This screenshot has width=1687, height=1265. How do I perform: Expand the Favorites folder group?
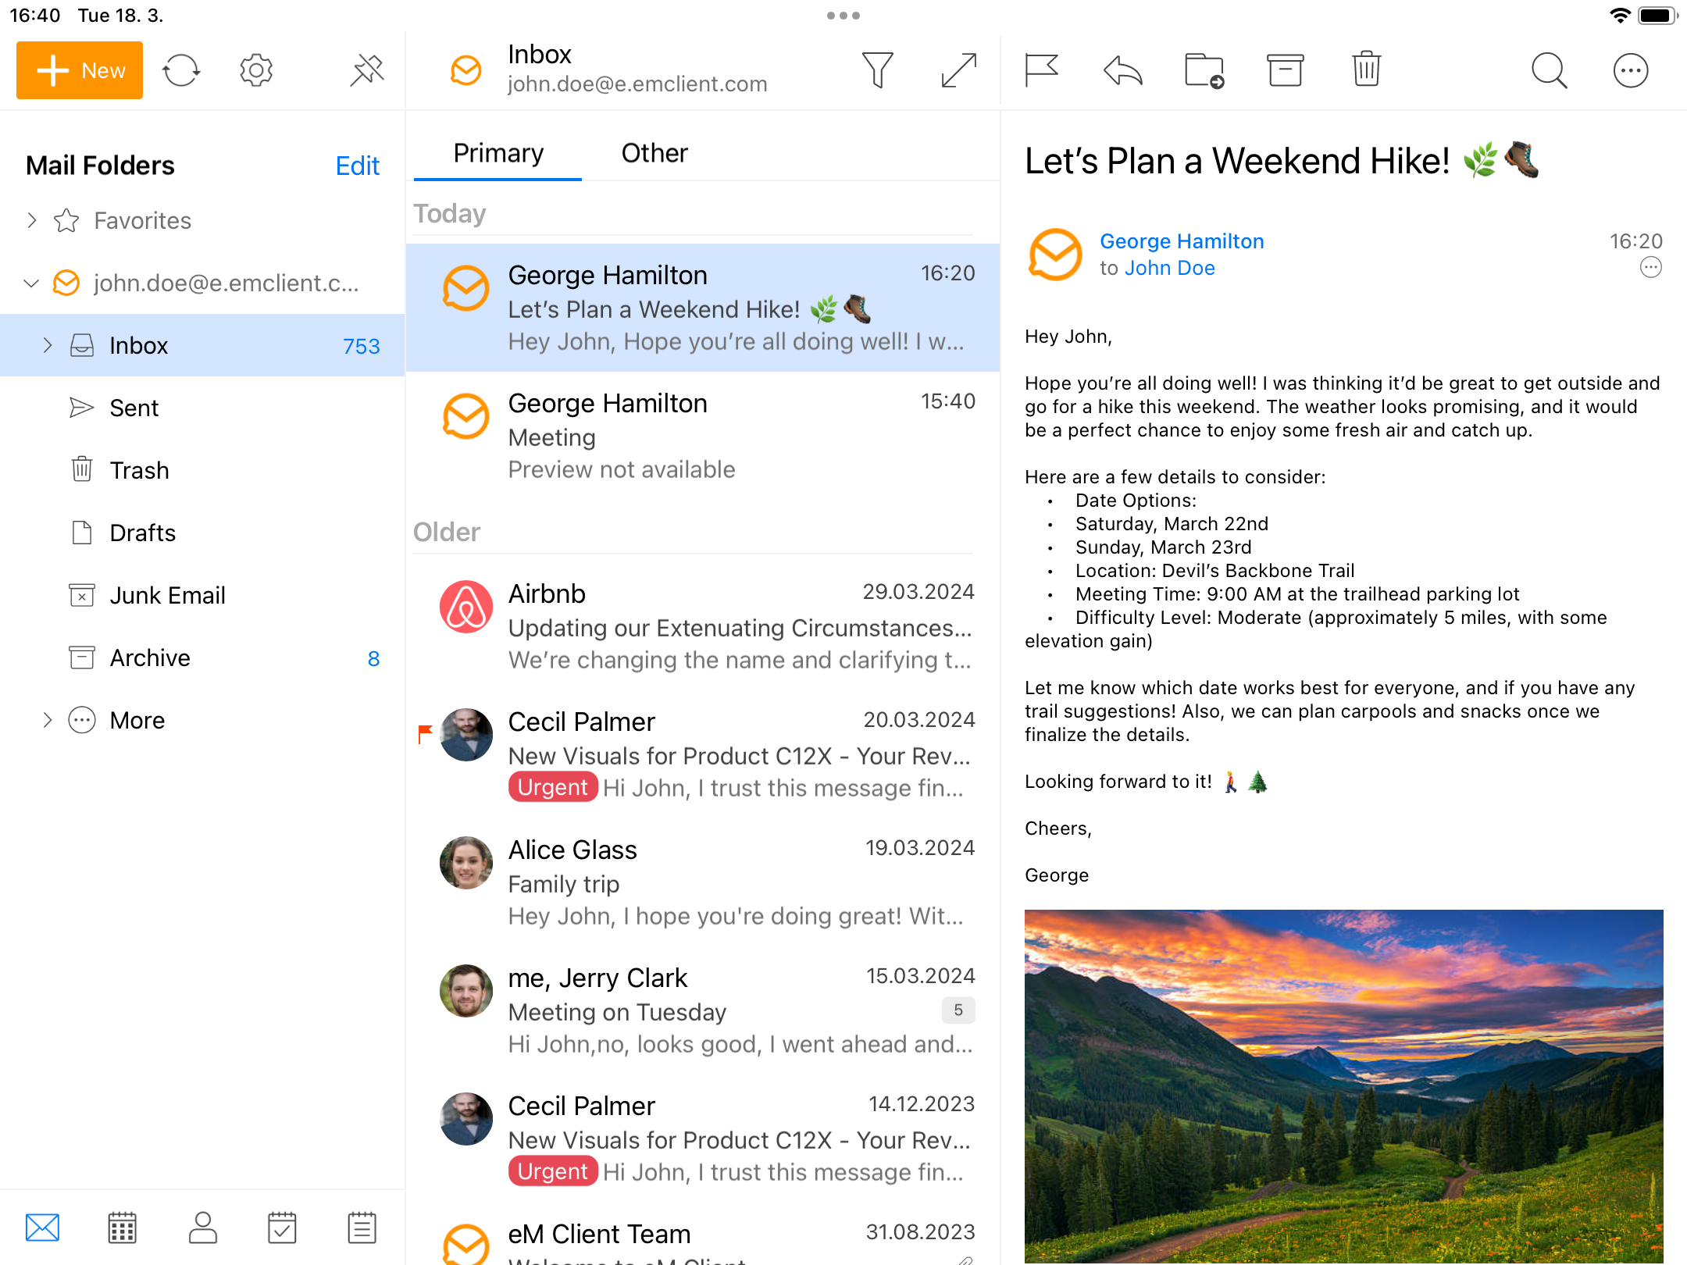pyautogui.click(x=32, y=221)
